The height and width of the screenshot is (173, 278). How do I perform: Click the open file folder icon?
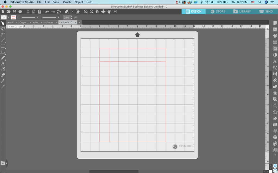pos(8,12)
